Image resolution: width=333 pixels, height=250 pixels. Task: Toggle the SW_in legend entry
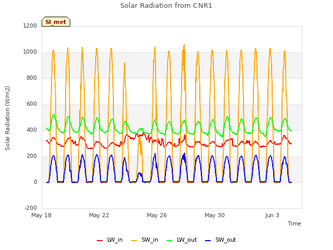[x=145, y=240]
